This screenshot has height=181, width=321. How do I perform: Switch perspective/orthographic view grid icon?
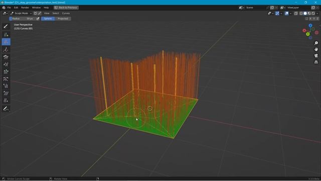[x=316, y=62]
